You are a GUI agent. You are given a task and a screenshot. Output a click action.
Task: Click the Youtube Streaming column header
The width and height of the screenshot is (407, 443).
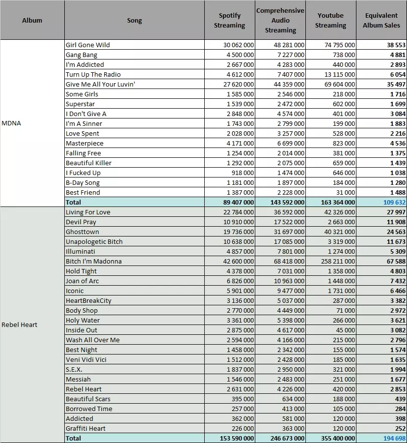click(x=331, y=20)
